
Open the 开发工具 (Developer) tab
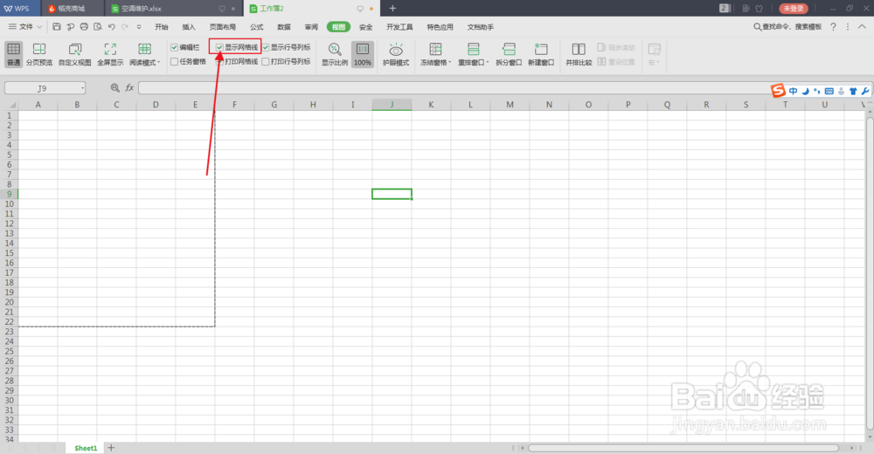pyautogui.click(x=399, y=27)
